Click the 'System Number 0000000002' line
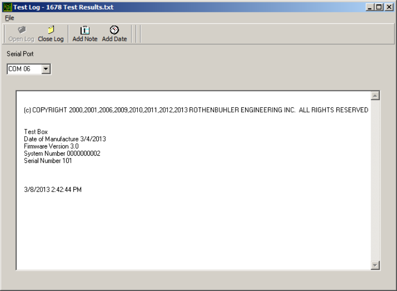This screenshot has width=397, height=291. tap(62, 154)
